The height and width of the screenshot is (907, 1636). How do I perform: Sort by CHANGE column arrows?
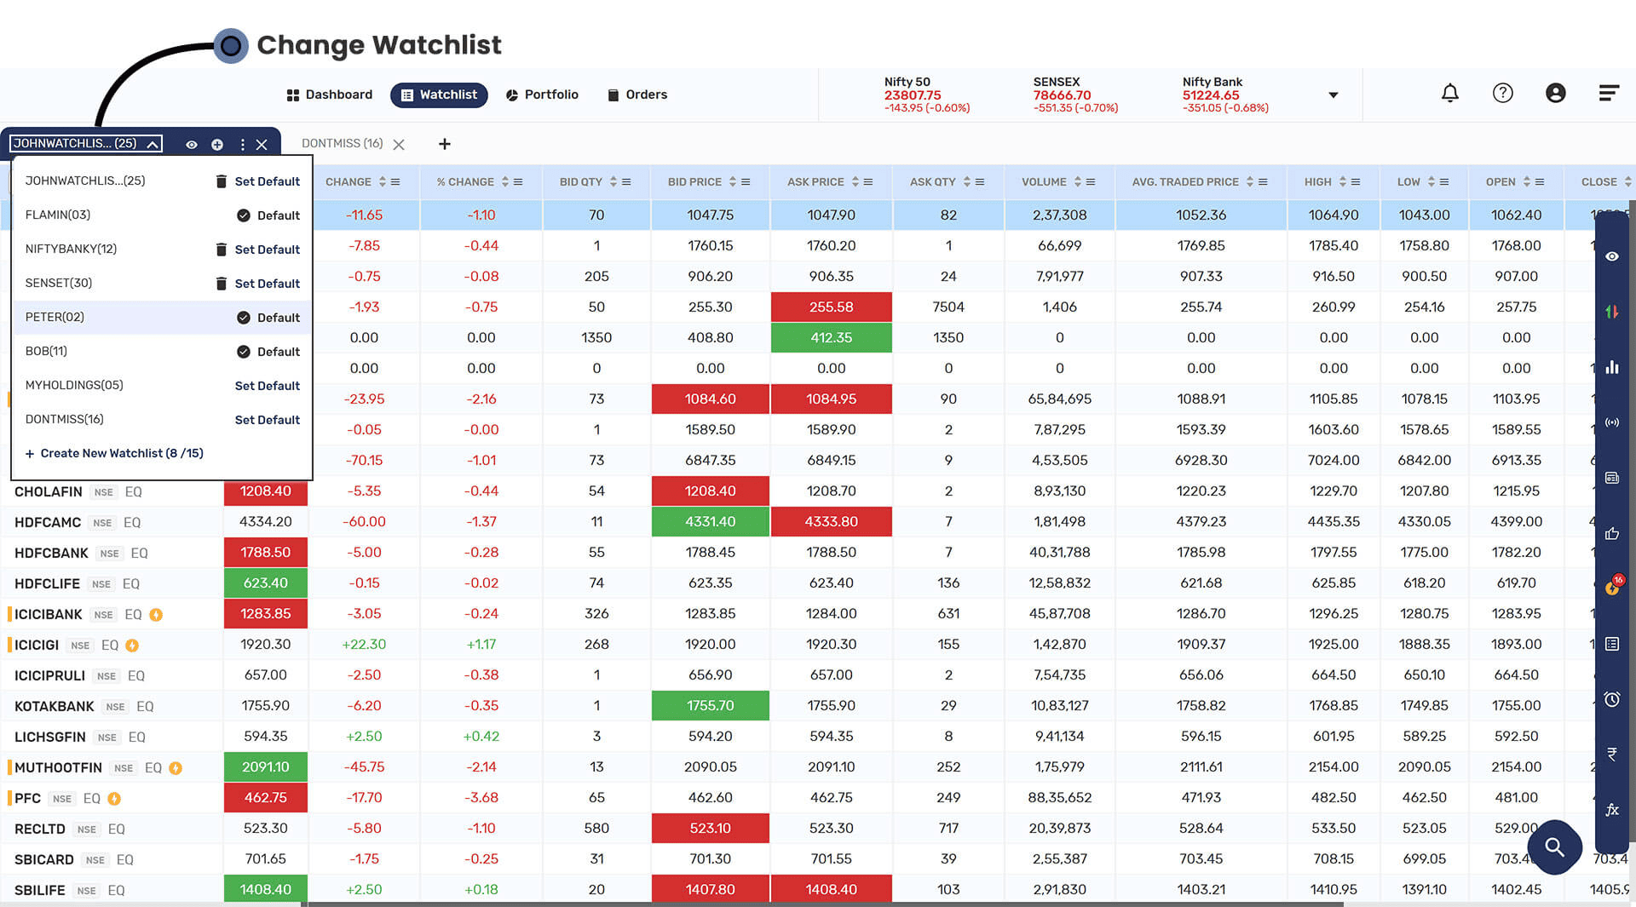(383, 181)
